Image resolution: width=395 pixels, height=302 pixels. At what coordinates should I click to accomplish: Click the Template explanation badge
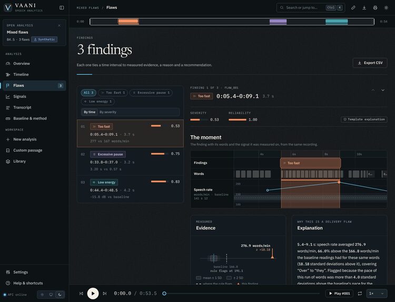[364, 119]
